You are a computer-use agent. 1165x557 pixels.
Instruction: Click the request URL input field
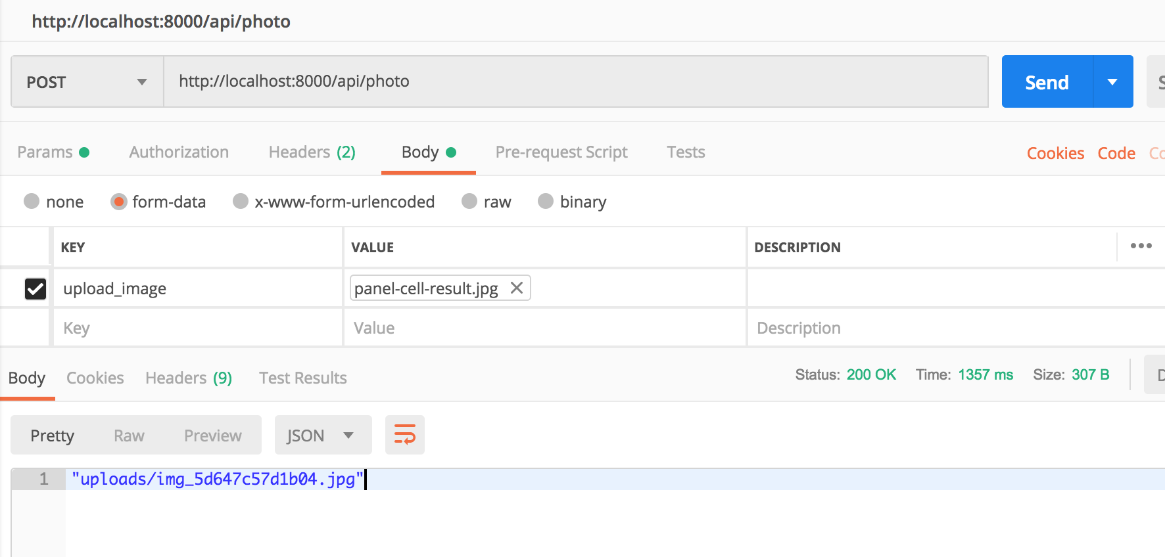pyautogui.click(x=576, y=81)
